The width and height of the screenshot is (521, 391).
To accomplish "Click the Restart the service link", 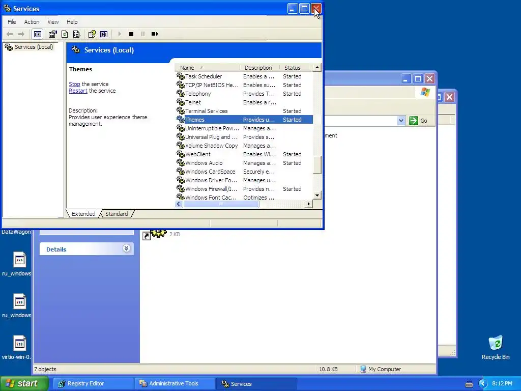I will (x=78, y=91).
